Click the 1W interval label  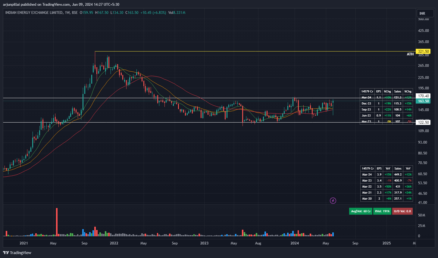click(67, 13)
